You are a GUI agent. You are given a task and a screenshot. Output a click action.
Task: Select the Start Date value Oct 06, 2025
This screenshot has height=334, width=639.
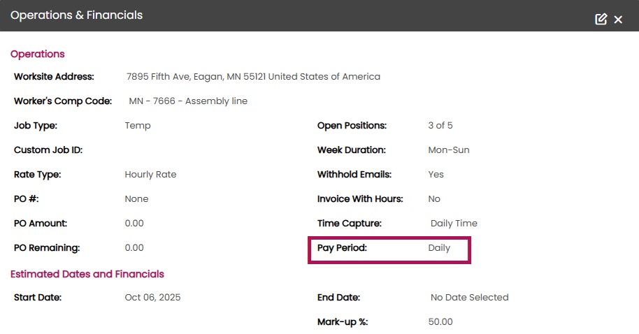tap(152, 298)
